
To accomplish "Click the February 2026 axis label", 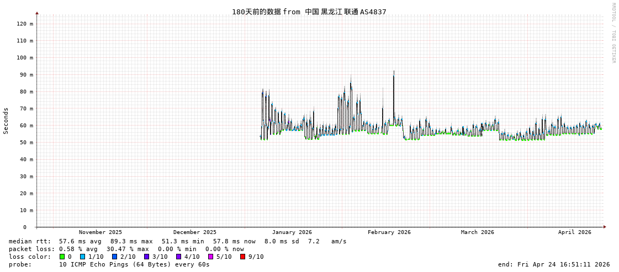I will pyautogui.click(x=389, y=232).
